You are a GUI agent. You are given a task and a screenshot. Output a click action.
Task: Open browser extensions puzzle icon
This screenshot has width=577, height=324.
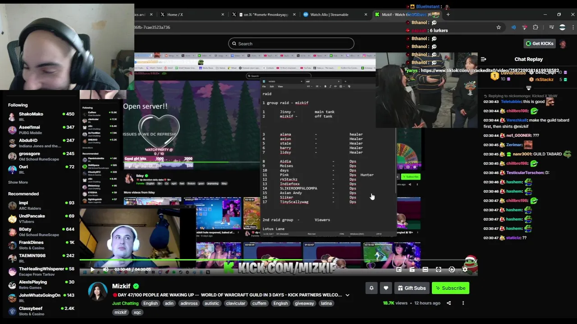pos(536,27)
